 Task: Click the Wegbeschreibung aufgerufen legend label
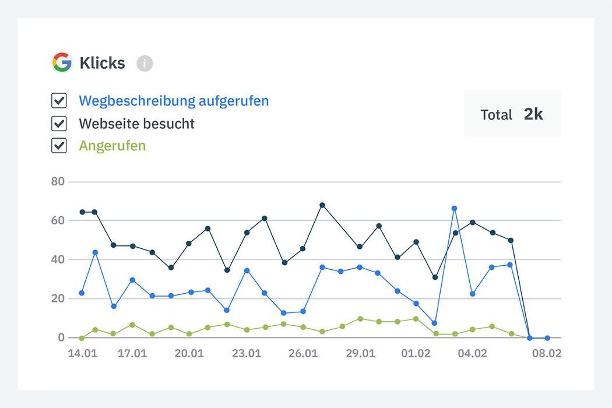(174, 100)
